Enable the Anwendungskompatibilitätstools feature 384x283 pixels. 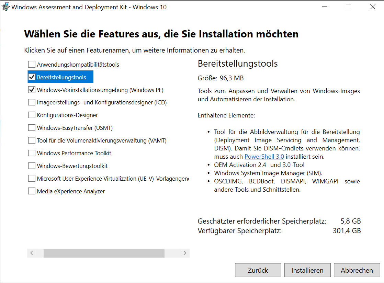[32, 64]
